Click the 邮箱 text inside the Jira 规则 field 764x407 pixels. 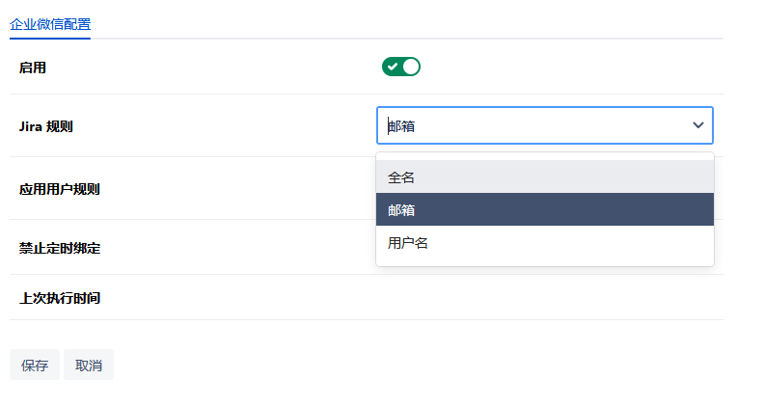pos(403,125)
